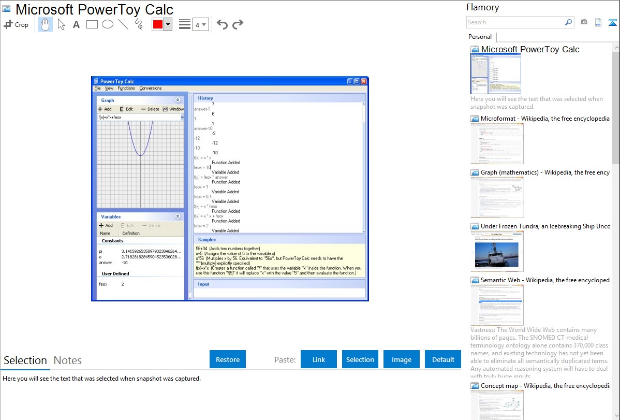Click the camera capture icon
Viewport: 620px width, 420px height.
[584, 22]
